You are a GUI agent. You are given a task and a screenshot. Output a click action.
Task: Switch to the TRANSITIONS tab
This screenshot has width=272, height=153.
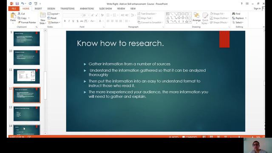(x=68, y=8)
